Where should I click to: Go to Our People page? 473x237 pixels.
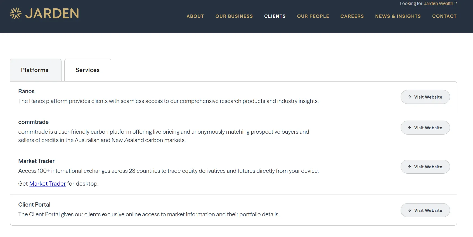point(313,16)
